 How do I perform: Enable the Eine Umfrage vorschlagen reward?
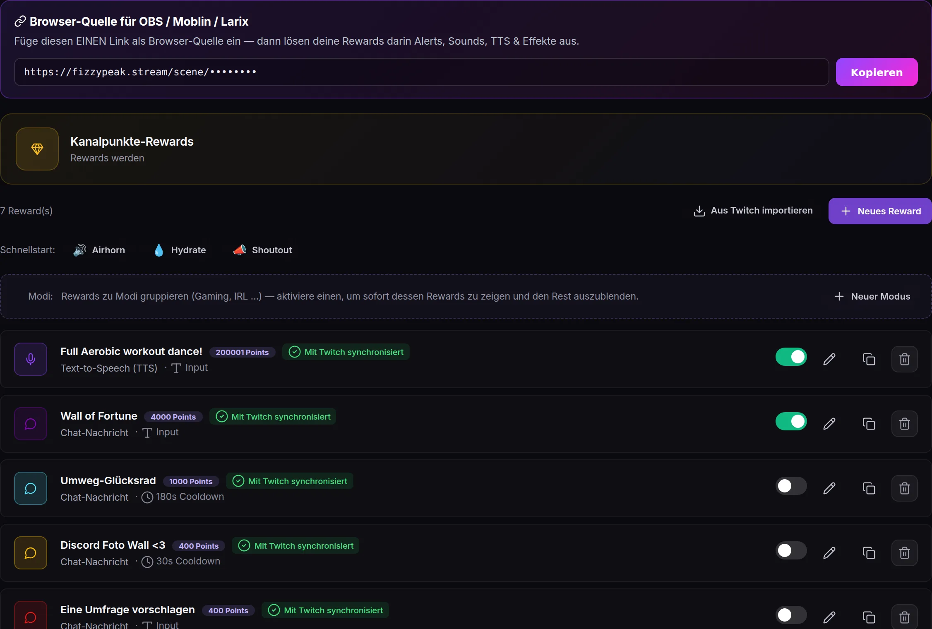[x=791, y=615]
